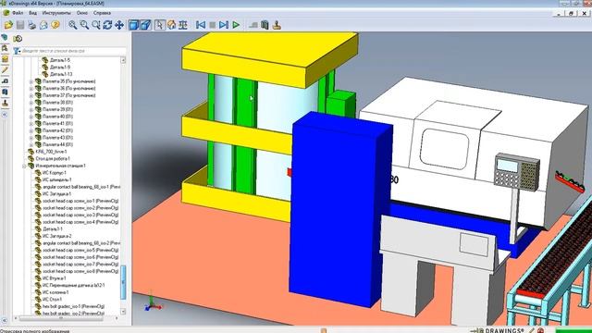Viewport: 592px width, 333px height.
Task: Send the file via the envelope icon
Action: click(x=43, y=25)
